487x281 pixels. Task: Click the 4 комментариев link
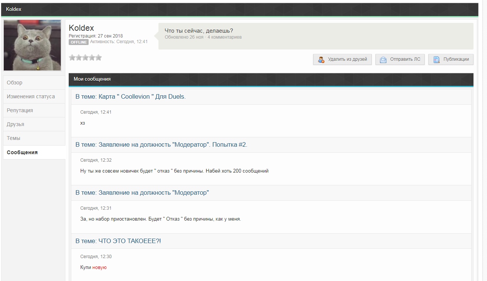[x=225, y=37]
